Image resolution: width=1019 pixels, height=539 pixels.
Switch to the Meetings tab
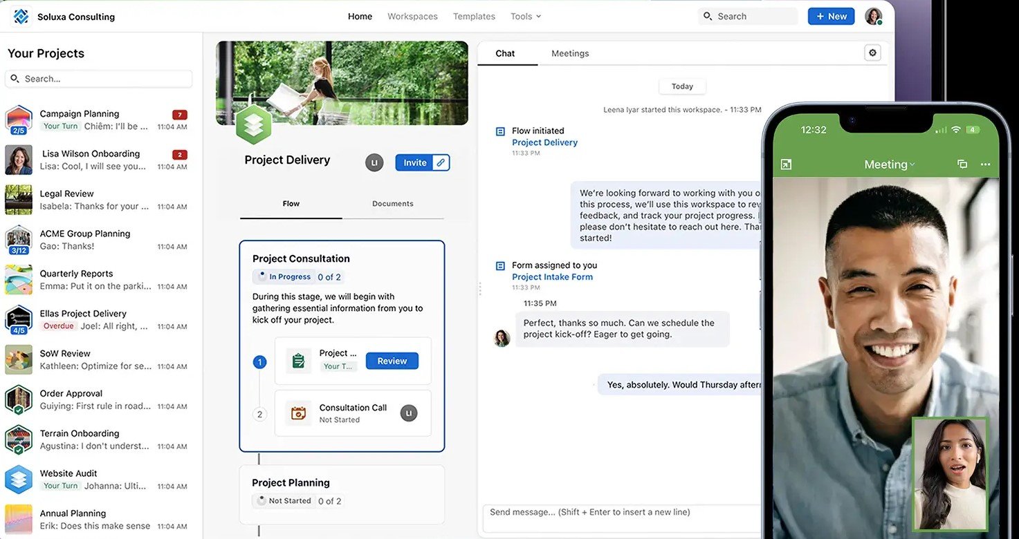point(570,53)
